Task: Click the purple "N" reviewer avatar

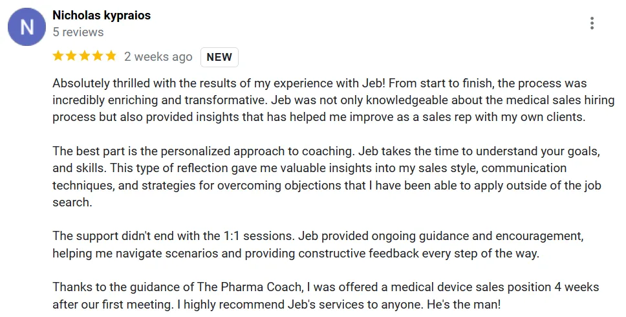Action: 27,27
